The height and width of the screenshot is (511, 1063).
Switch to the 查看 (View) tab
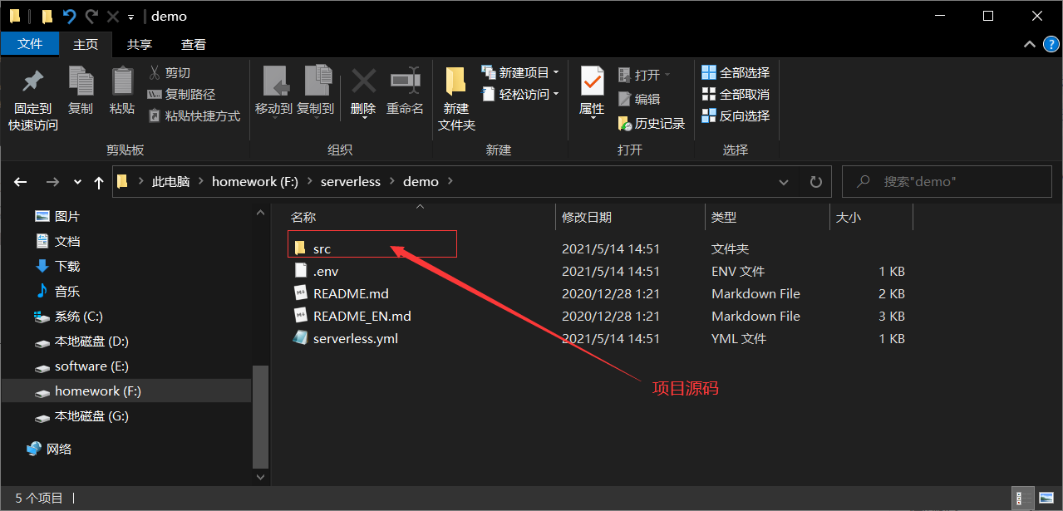click(194, 44)
